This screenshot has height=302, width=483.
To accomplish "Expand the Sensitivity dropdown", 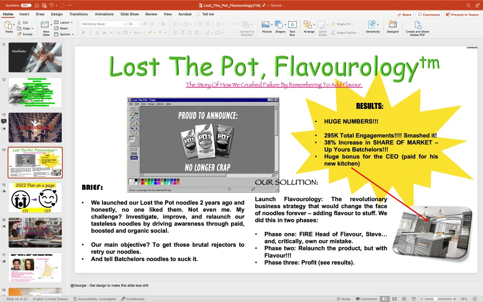I will [373, 27].
